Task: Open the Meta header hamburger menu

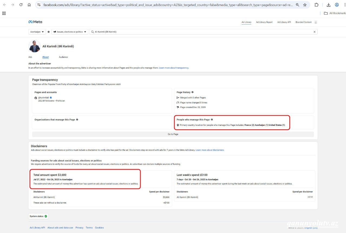Action: click(x=316, y=22)
